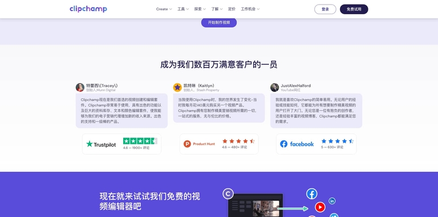Click the 开始制作视频 button
Viewport: 438px width, 217px height.
219,22
